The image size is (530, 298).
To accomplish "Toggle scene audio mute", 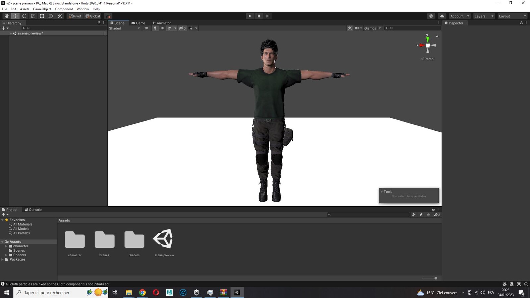I will click(x=162, y=28).
